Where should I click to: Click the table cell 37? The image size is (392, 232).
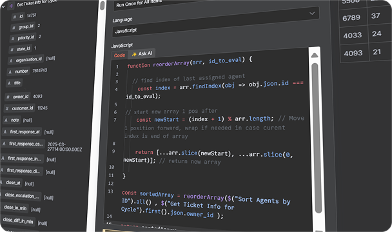coord(375,15)
